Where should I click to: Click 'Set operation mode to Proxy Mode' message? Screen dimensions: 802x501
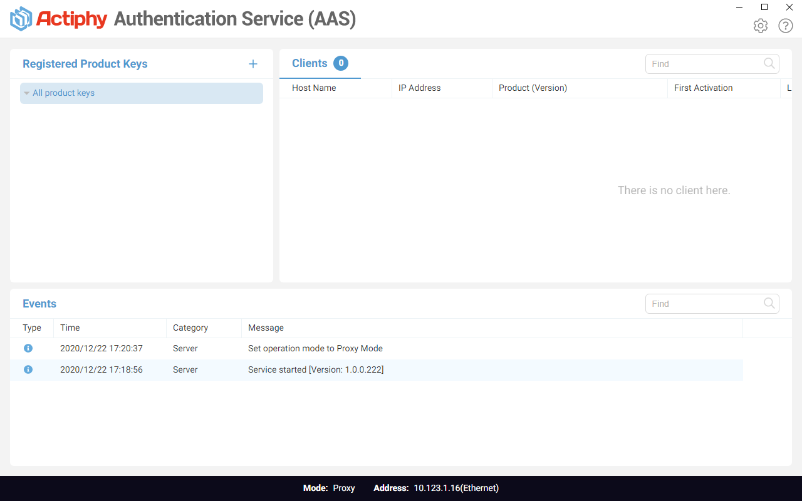(315, 348)
